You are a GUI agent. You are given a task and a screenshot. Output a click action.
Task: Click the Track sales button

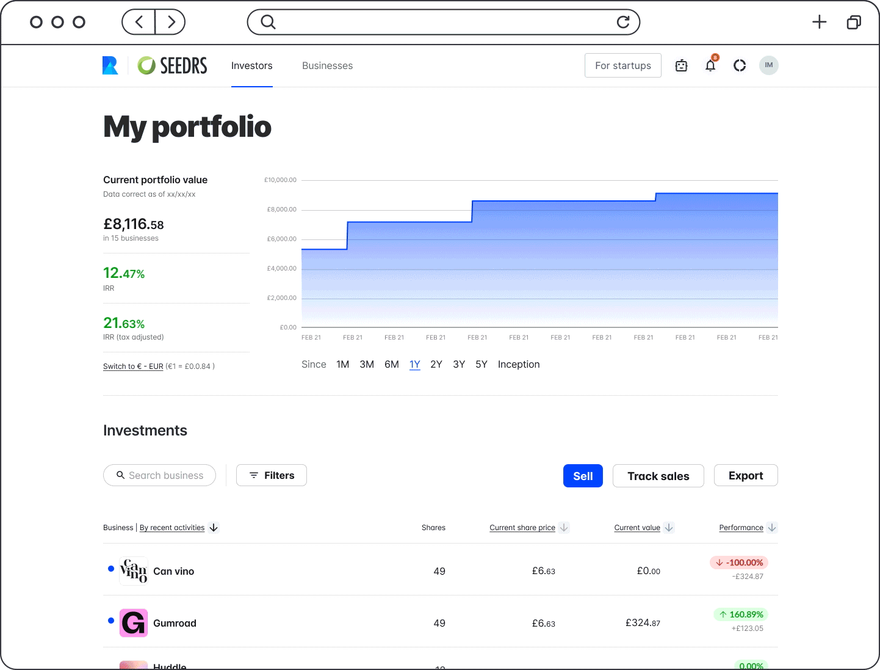point(658,476)
